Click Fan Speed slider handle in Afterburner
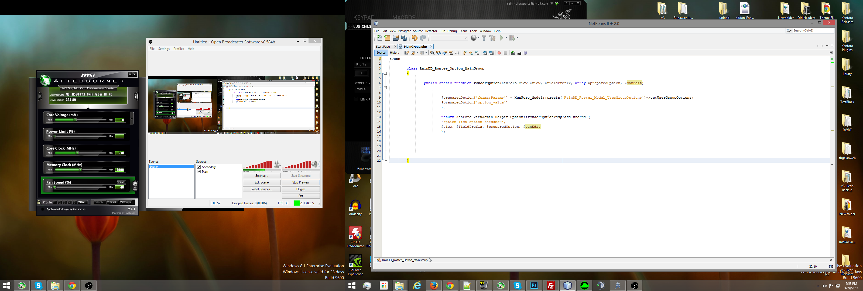 (55, 187)
